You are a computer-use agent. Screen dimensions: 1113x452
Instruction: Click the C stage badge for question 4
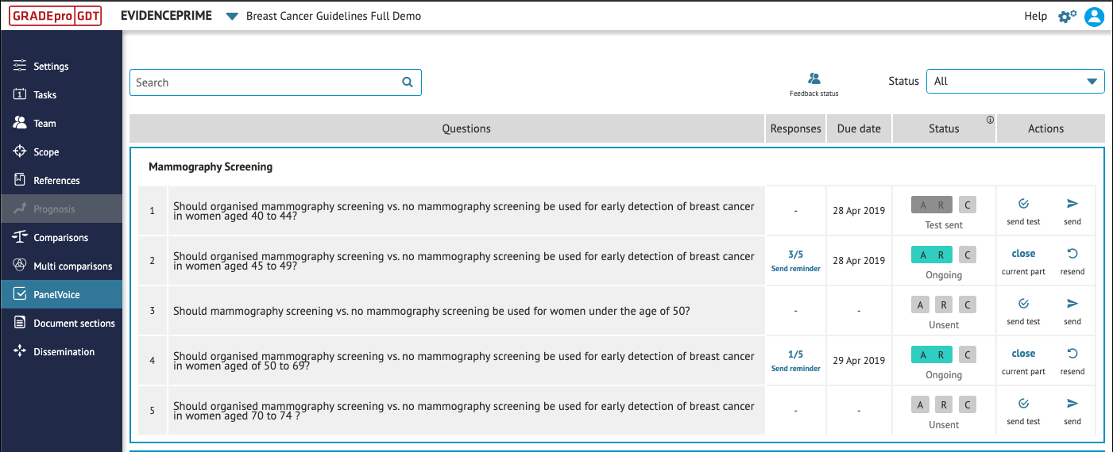[967, 355]
